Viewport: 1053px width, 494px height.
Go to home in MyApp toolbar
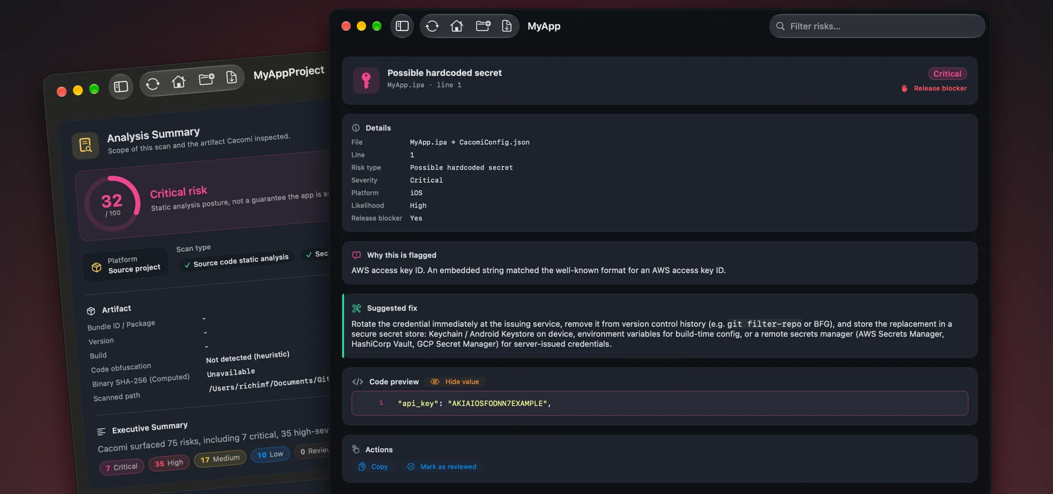pos(456,26)
